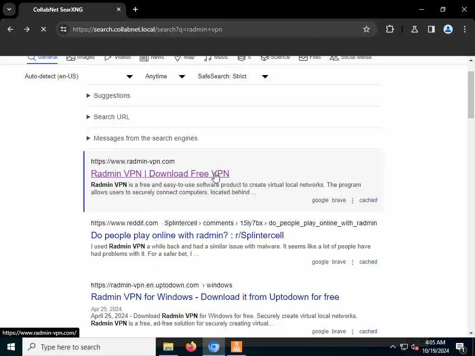Open the network status tray icon
The width and height of the screenshot is (475, 356).
[404, 347]
